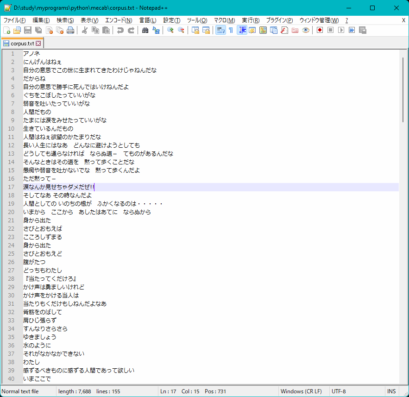This screenshot has height=397, width=409.
Task: Click the user defined language icon
Action: (x=252, y=30)
